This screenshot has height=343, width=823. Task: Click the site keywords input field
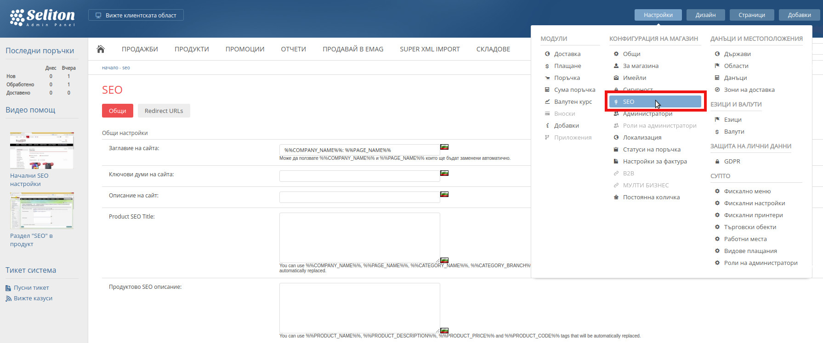[359, 176]
